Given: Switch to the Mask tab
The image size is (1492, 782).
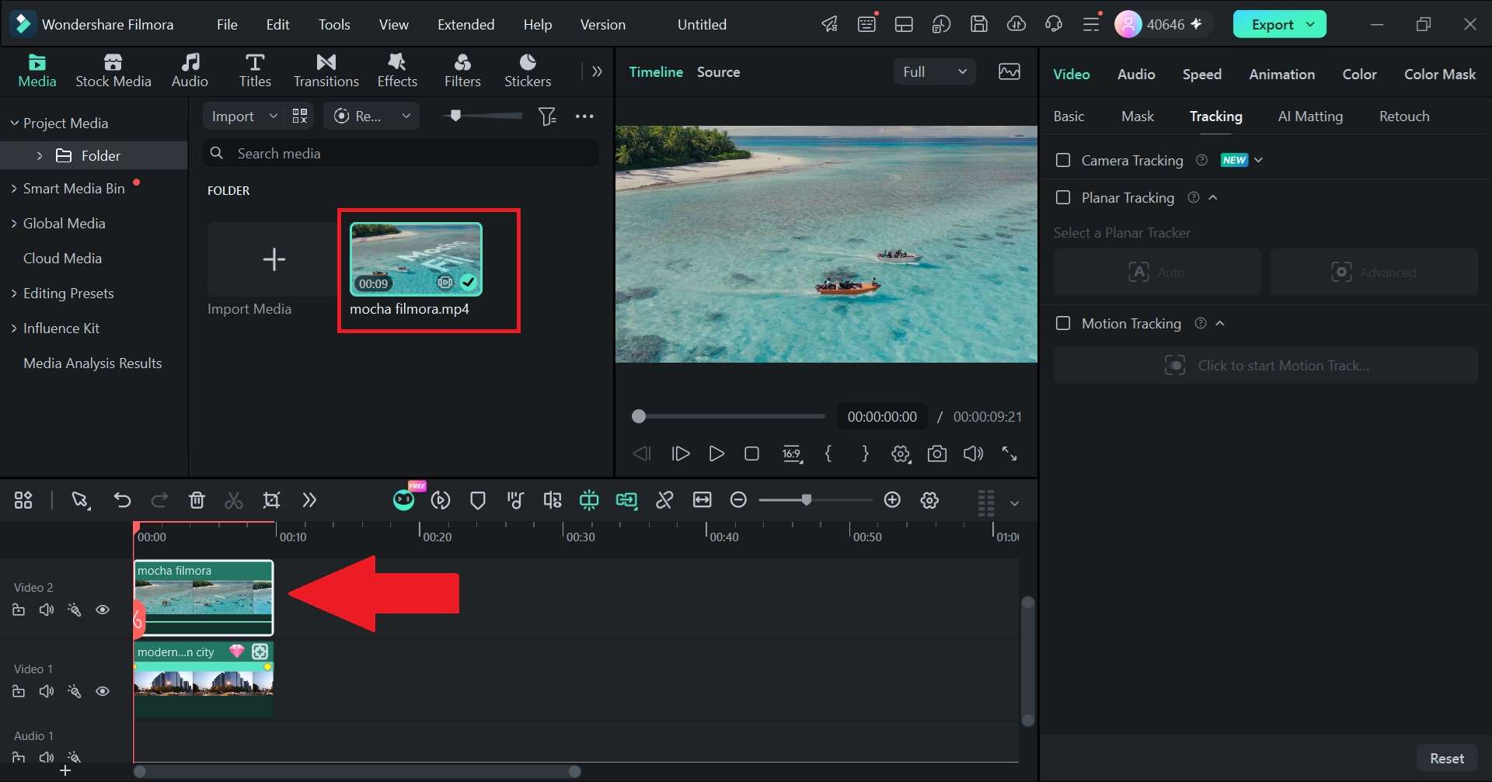Looking at the screenshot, I should pyautogui.click(x=1138, y=116).
